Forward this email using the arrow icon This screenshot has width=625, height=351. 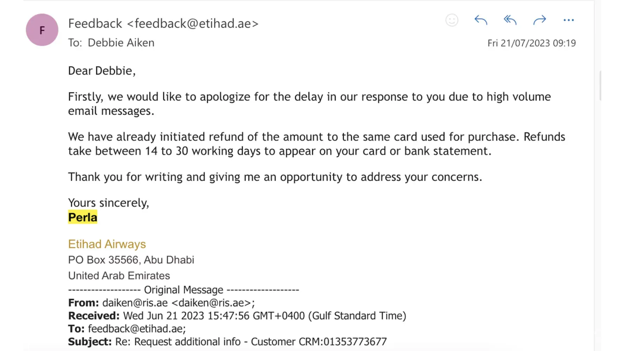(x=540, y=20)
